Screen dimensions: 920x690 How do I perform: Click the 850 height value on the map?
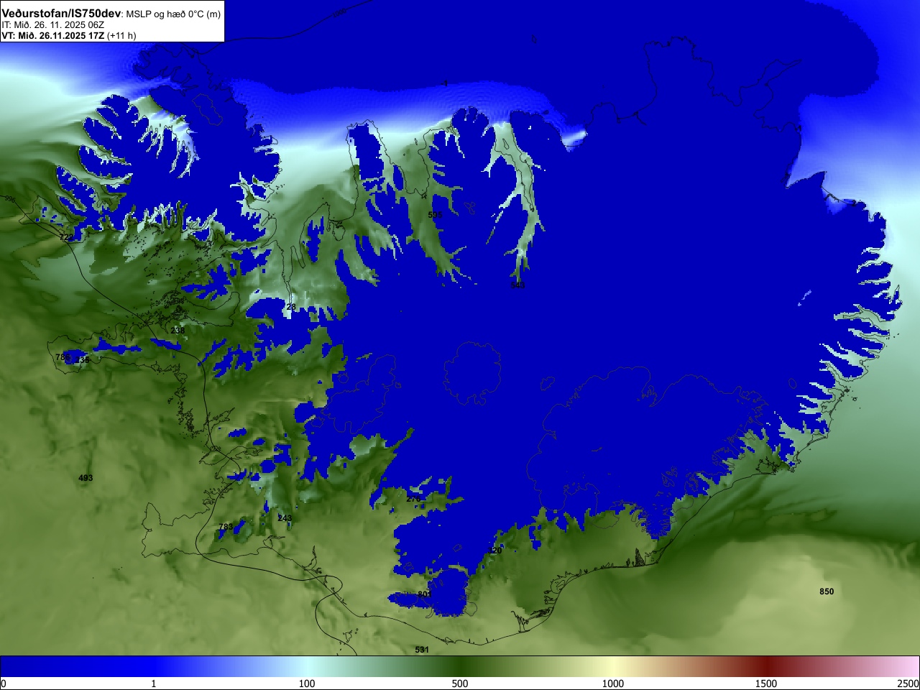tap(827, 592)
